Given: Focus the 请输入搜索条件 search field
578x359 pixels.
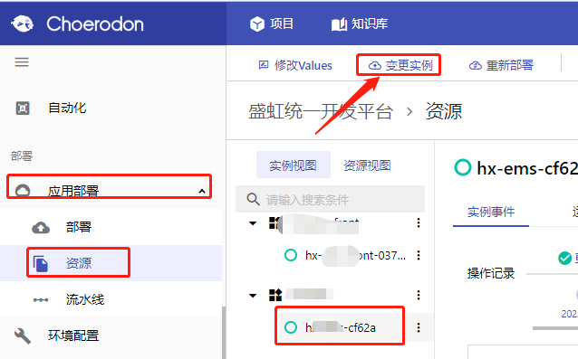Looking at the screenshot, I should [x=331, y=199].
